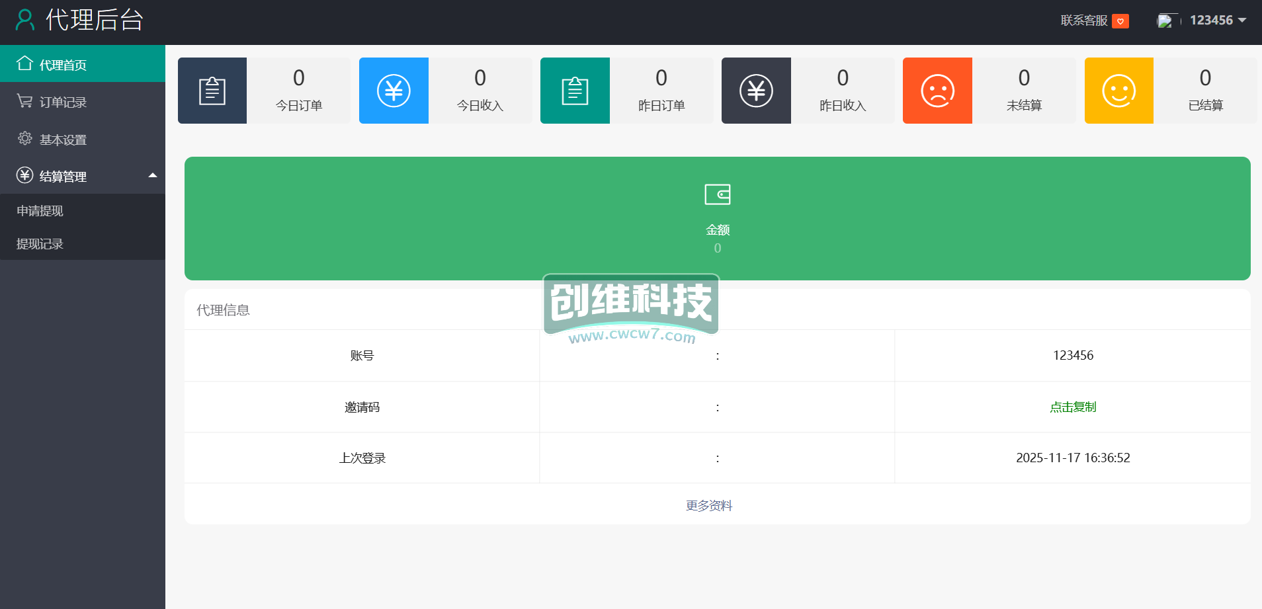Select 提现记录 submenu item

click(40, 243)
